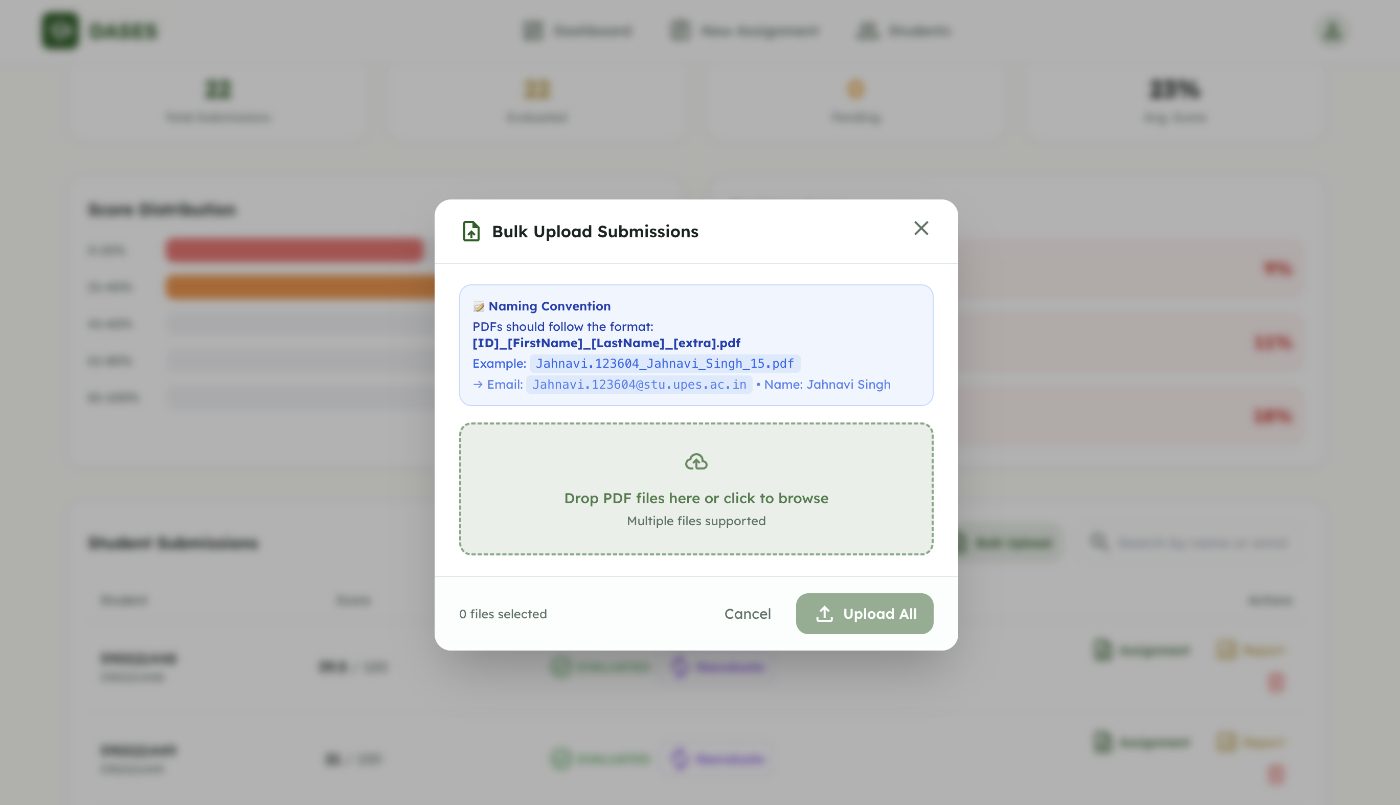The width and height of the screenshot is (1400, 805).
Task: Click the red delete icon in first submission row
Action: [x=1276, y=682]
